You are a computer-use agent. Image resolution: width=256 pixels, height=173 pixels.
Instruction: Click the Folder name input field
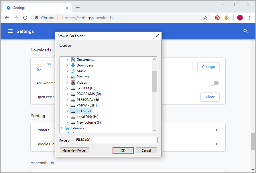point(116,140)
